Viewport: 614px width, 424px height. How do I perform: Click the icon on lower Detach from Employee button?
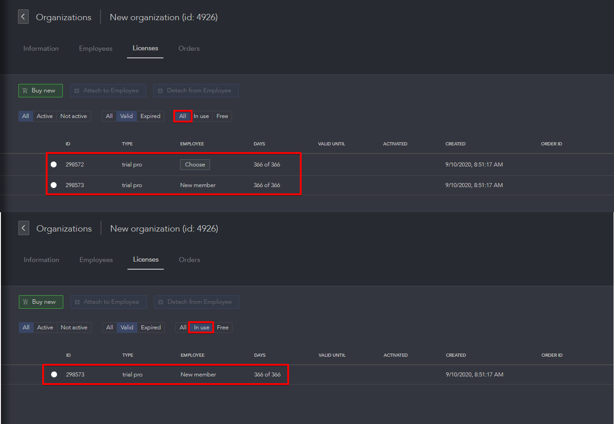(x=161, y=302)
